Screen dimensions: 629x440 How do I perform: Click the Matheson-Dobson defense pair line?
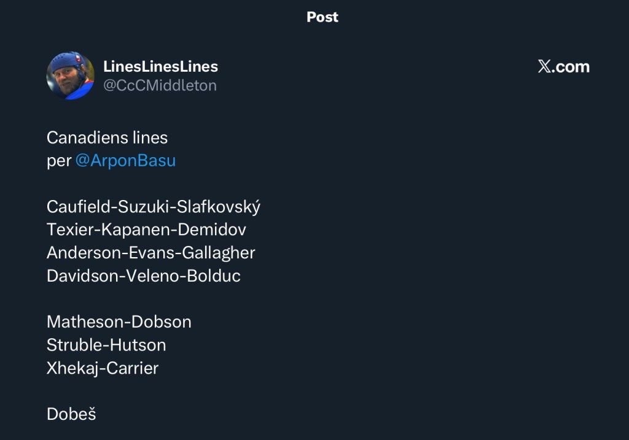(x=119, y=322)
